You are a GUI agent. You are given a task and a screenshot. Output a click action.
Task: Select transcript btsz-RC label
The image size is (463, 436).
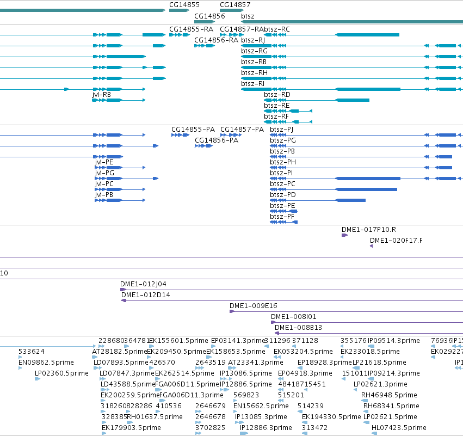277,29
